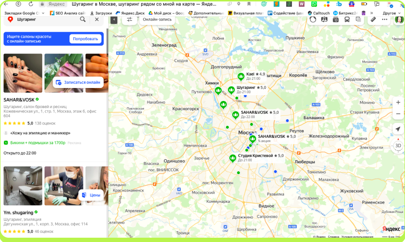
Task: Open the traffic layer round icon
Action: pyautogui.click(x=313, y=20)
